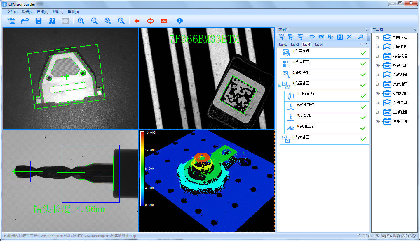The width and height of the screenshot is (420, 241).
Task: Click the data matrix code image view
Action: 207,79
